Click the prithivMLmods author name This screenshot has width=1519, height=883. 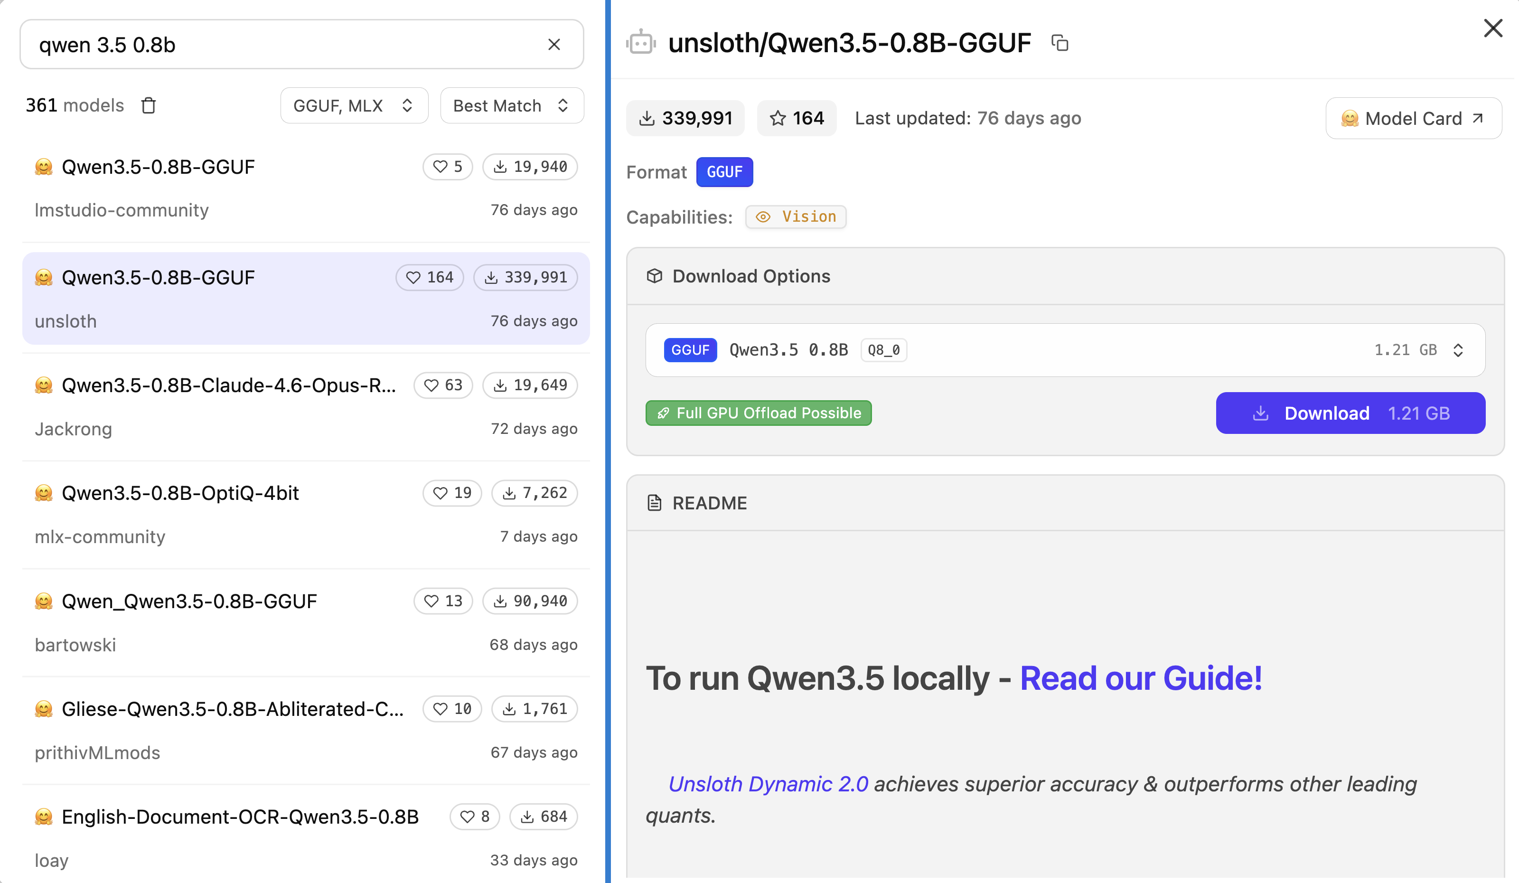point(98,753)
